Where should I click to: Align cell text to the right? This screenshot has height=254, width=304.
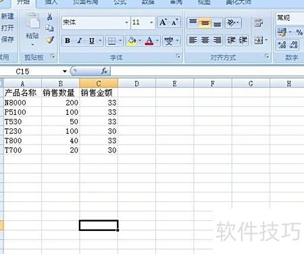[217, 41]
